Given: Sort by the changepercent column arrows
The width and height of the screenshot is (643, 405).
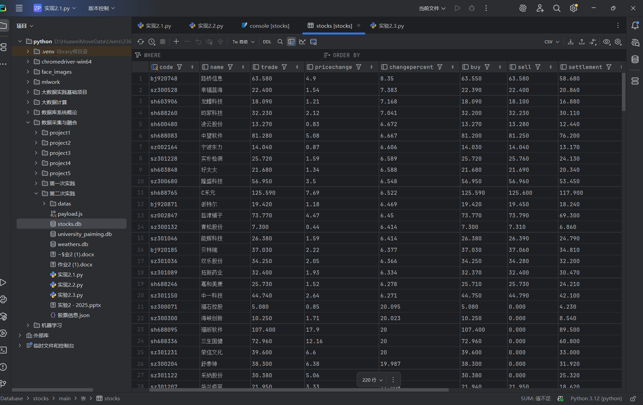Looking at the screenshot, I should [453, 67].
